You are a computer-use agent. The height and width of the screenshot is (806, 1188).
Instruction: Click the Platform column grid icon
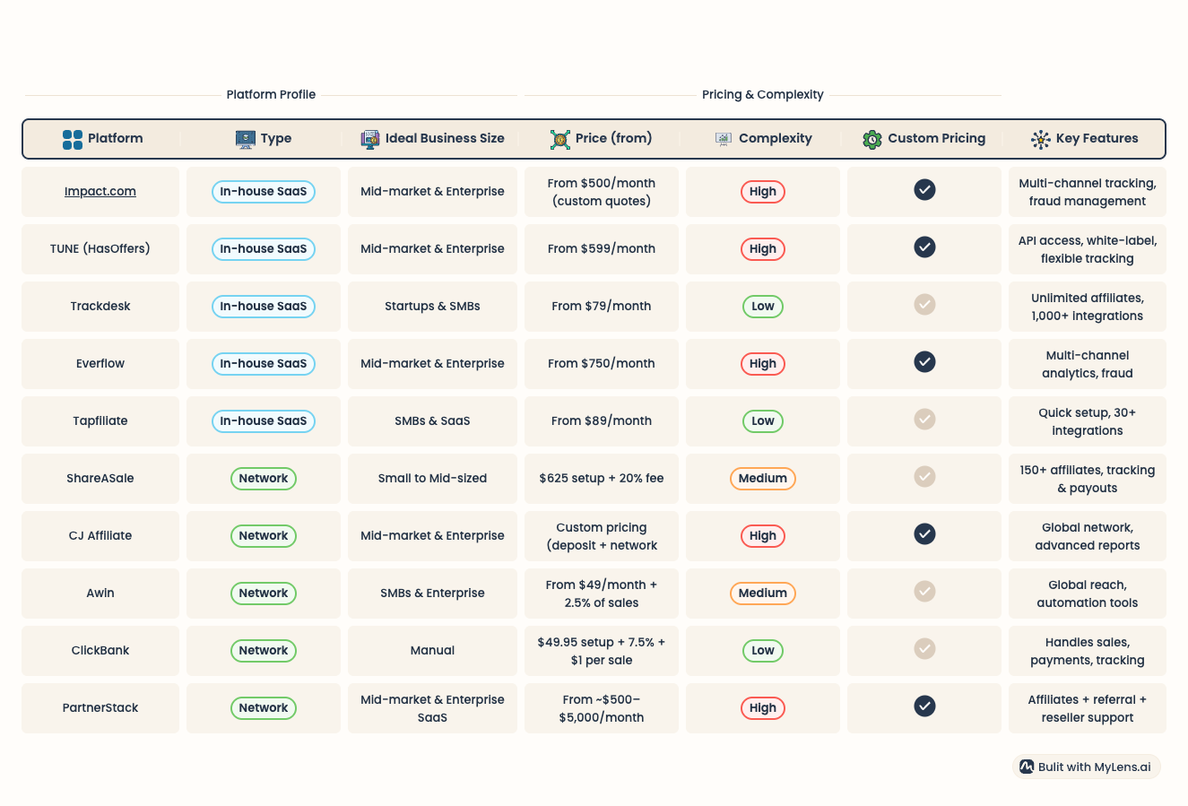[73, 139]
